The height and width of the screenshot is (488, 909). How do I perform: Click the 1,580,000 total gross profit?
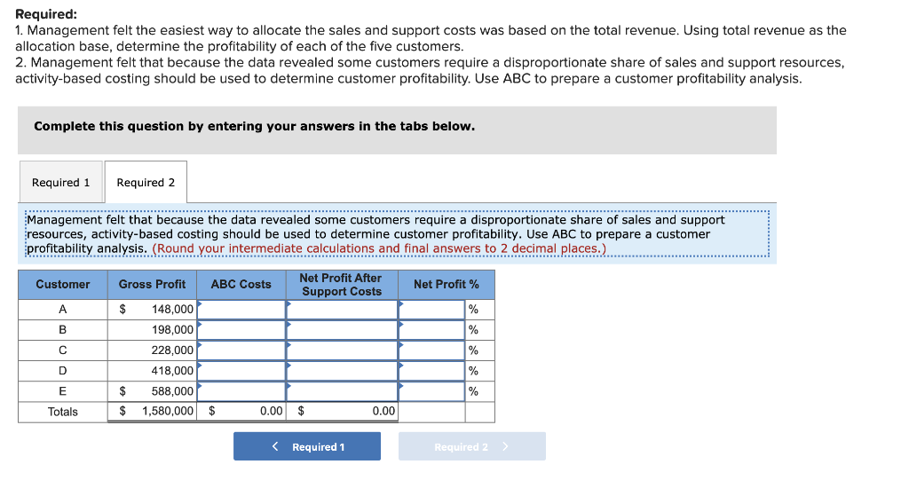(168, 411)
